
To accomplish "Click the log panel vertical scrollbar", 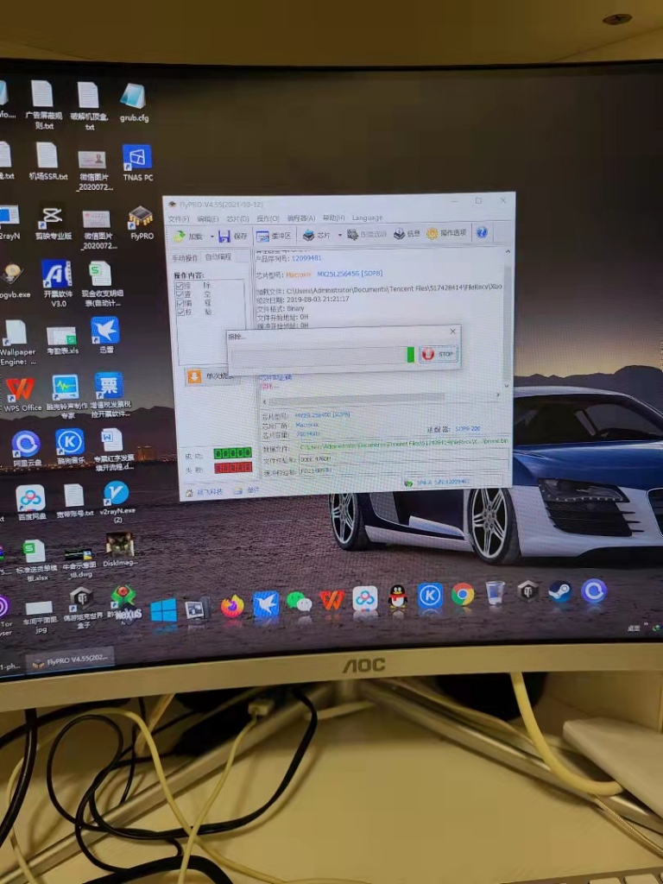I will click(507, 319).
